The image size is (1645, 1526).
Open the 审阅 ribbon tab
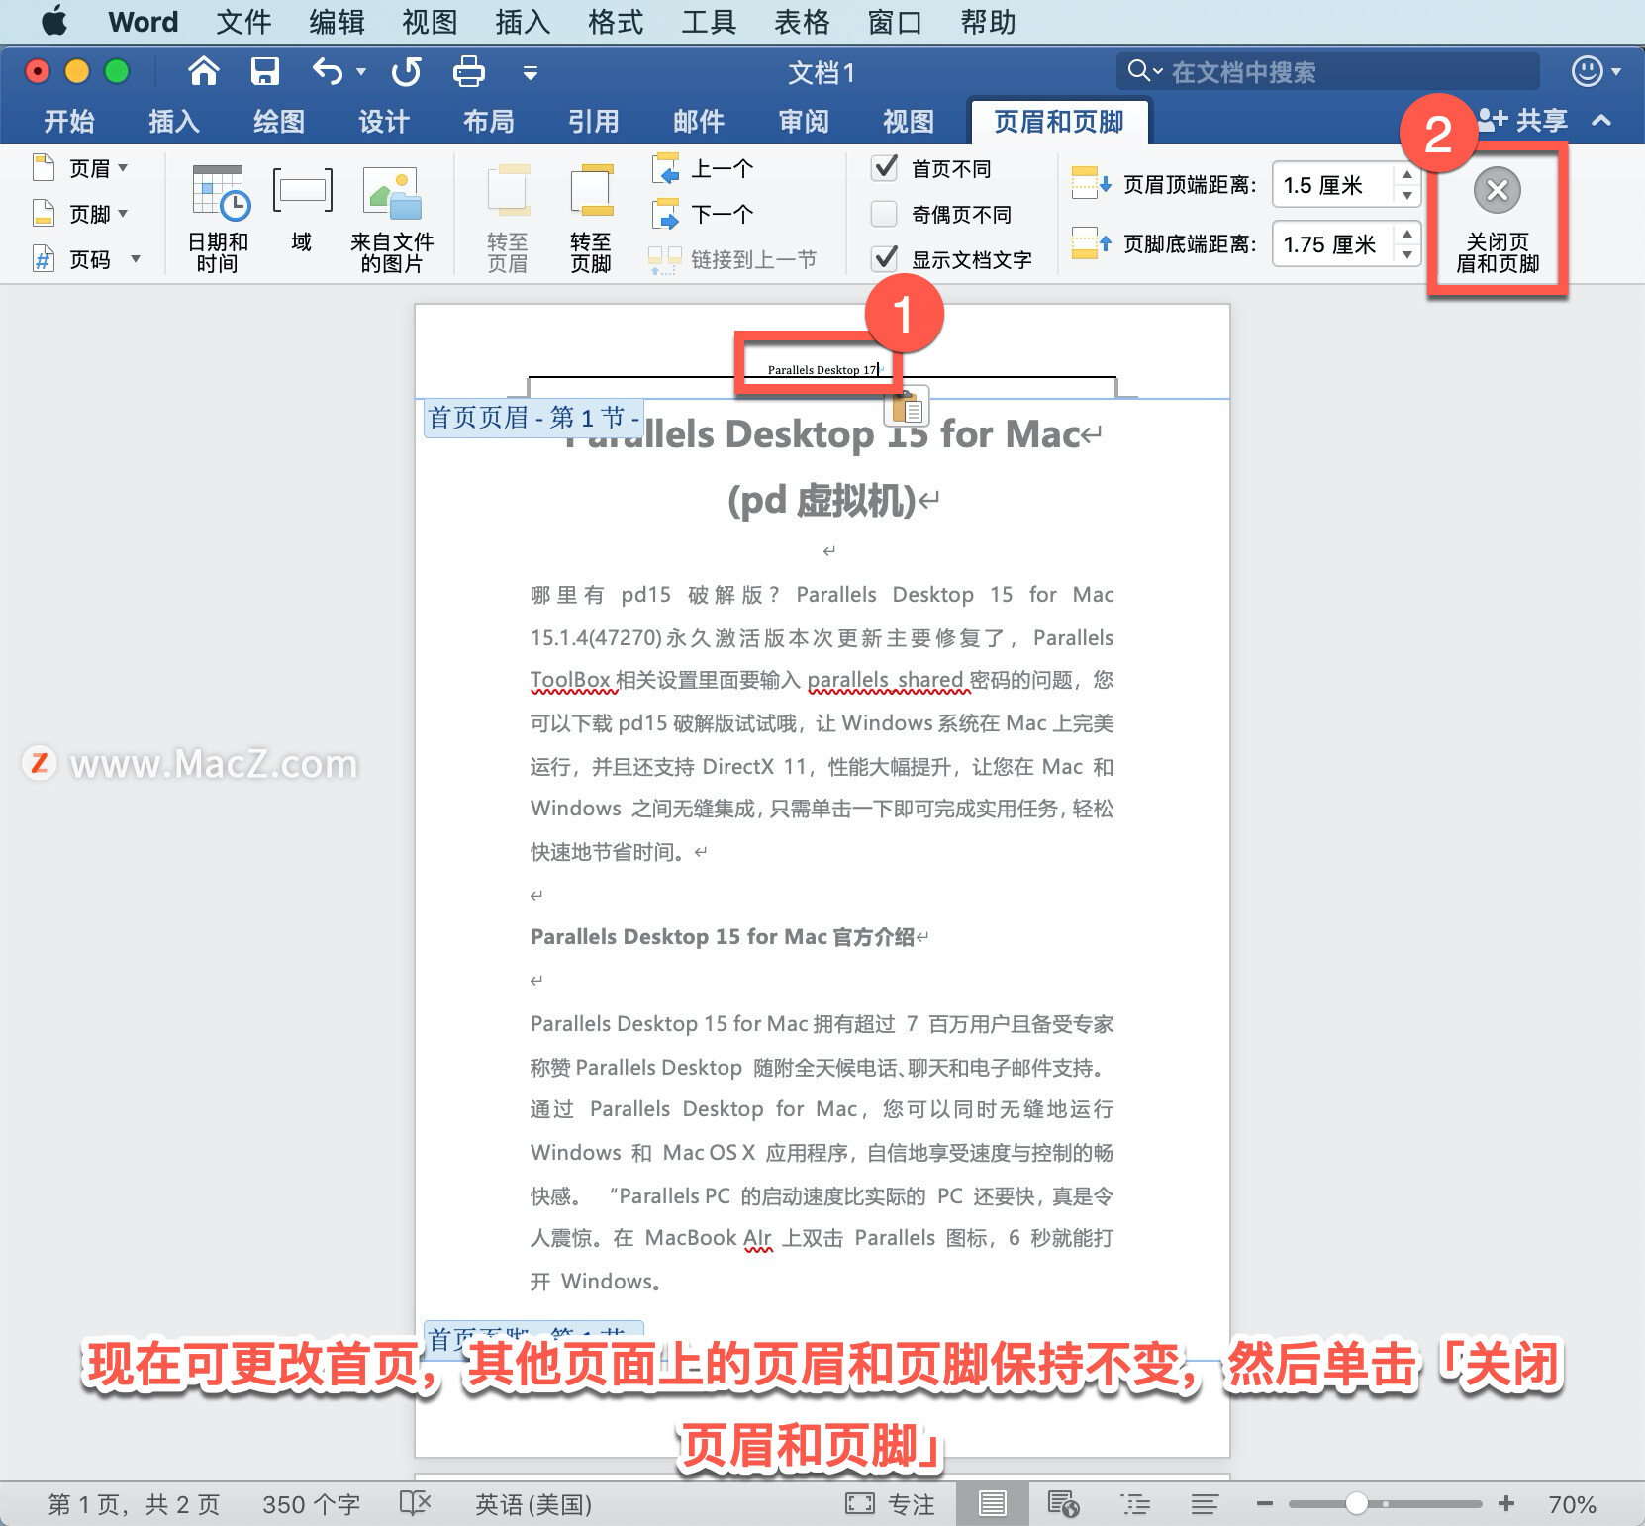(x=804, y=121)
